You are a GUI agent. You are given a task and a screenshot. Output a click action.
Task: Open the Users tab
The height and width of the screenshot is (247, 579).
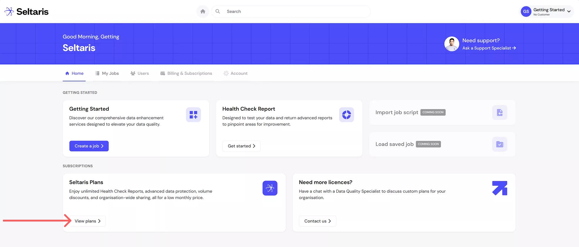coord(140,73)
